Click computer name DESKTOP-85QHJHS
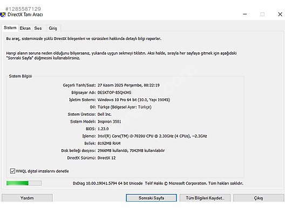Image resolution: width=285 pixels, height=214 pixels. (114, 92)
